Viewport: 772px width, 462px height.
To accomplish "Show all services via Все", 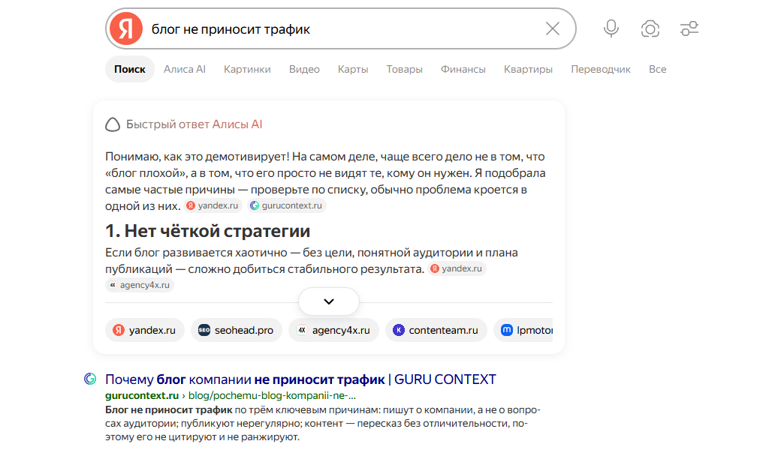I will click(x=657, y=69).
